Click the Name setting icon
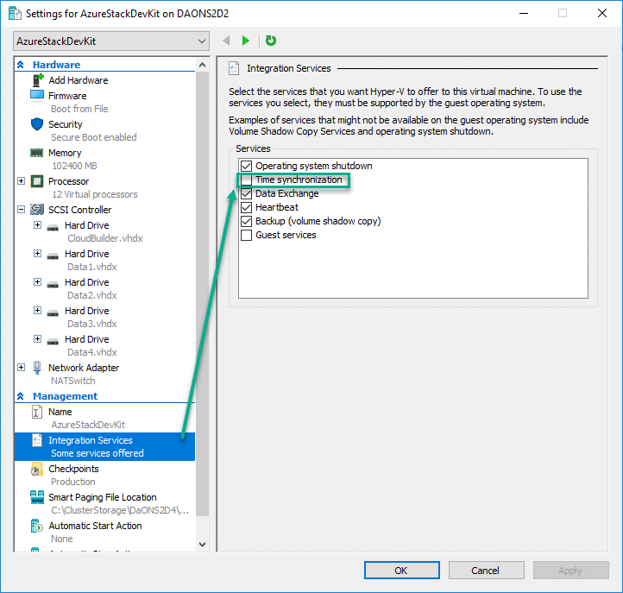 [36, 412]
